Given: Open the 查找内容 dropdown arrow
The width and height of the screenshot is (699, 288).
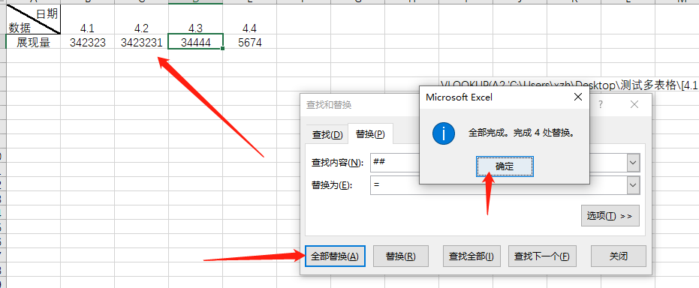Looking at the screenshot, I should tap(634, 163).
